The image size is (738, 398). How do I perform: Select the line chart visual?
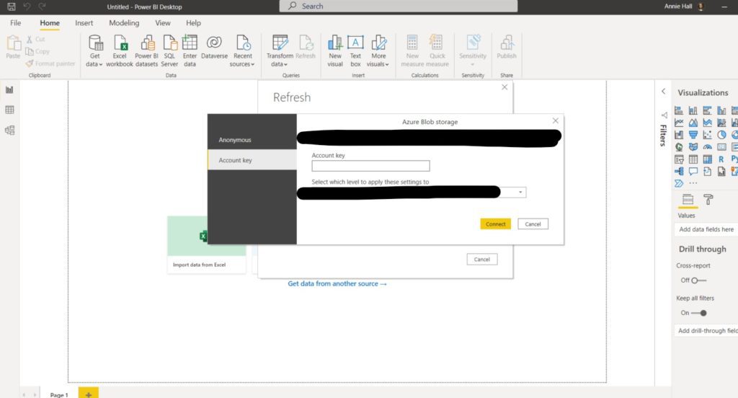pos(679,123)
